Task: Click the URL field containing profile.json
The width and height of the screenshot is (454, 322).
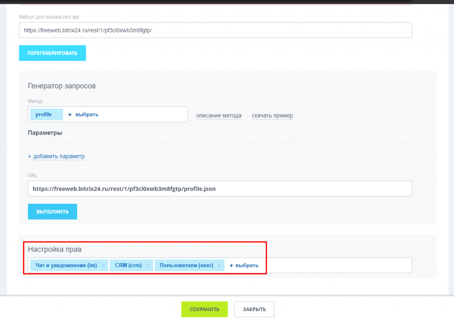Action: tap(219, 189)
